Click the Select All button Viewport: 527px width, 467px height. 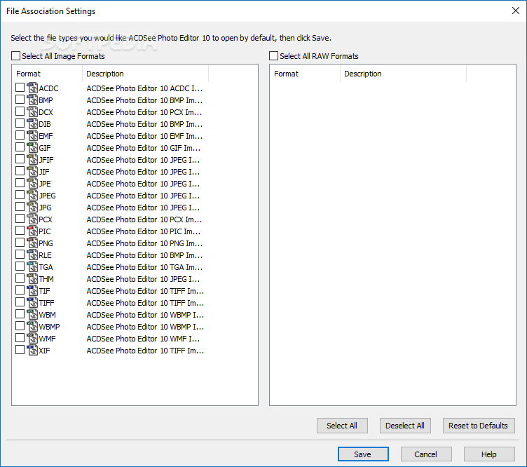tap(342, 426)
